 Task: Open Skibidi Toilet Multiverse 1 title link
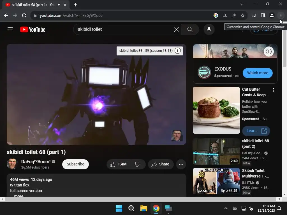pyautogui.click(x=255, y=173)
